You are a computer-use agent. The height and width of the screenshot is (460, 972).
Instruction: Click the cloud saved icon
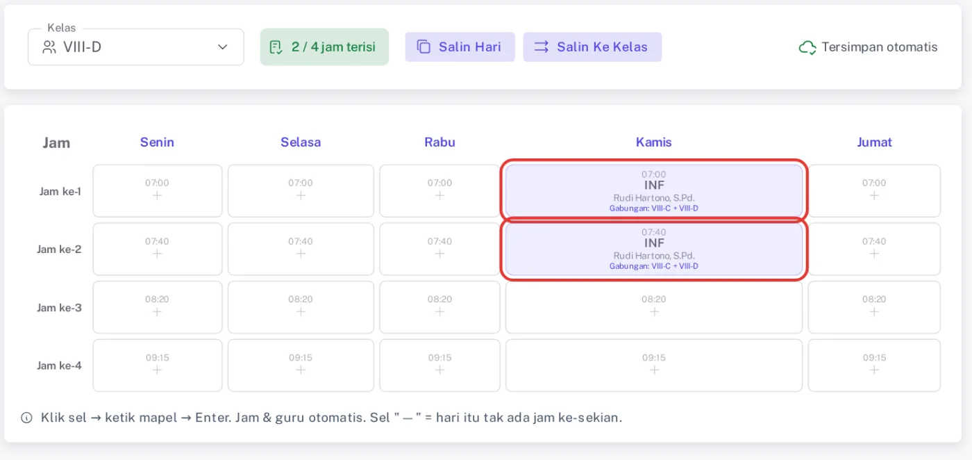(807, 47)
